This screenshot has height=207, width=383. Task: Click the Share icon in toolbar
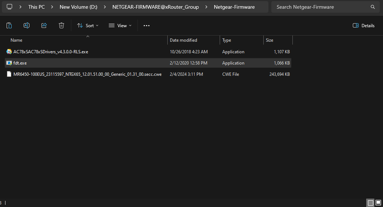[44, 26]
